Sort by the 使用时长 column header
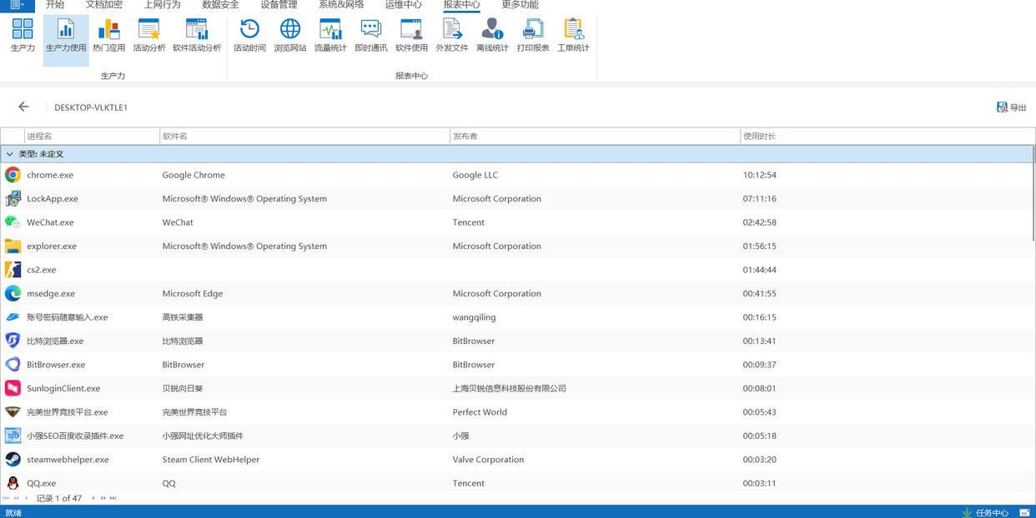1036x518 pixels. pos(759,136)
